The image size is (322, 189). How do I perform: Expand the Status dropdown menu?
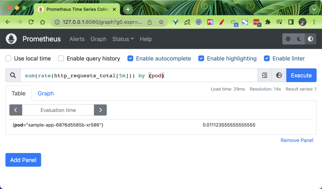point(123,39)
